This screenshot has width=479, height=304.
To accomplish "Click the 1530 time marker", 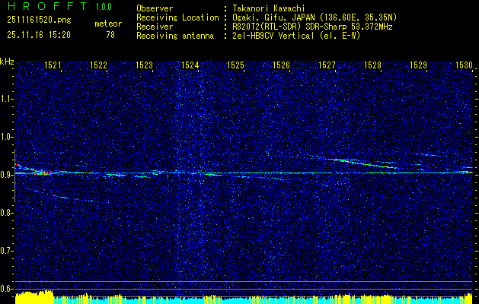I will pyautogui.click(x=464, y=65).
